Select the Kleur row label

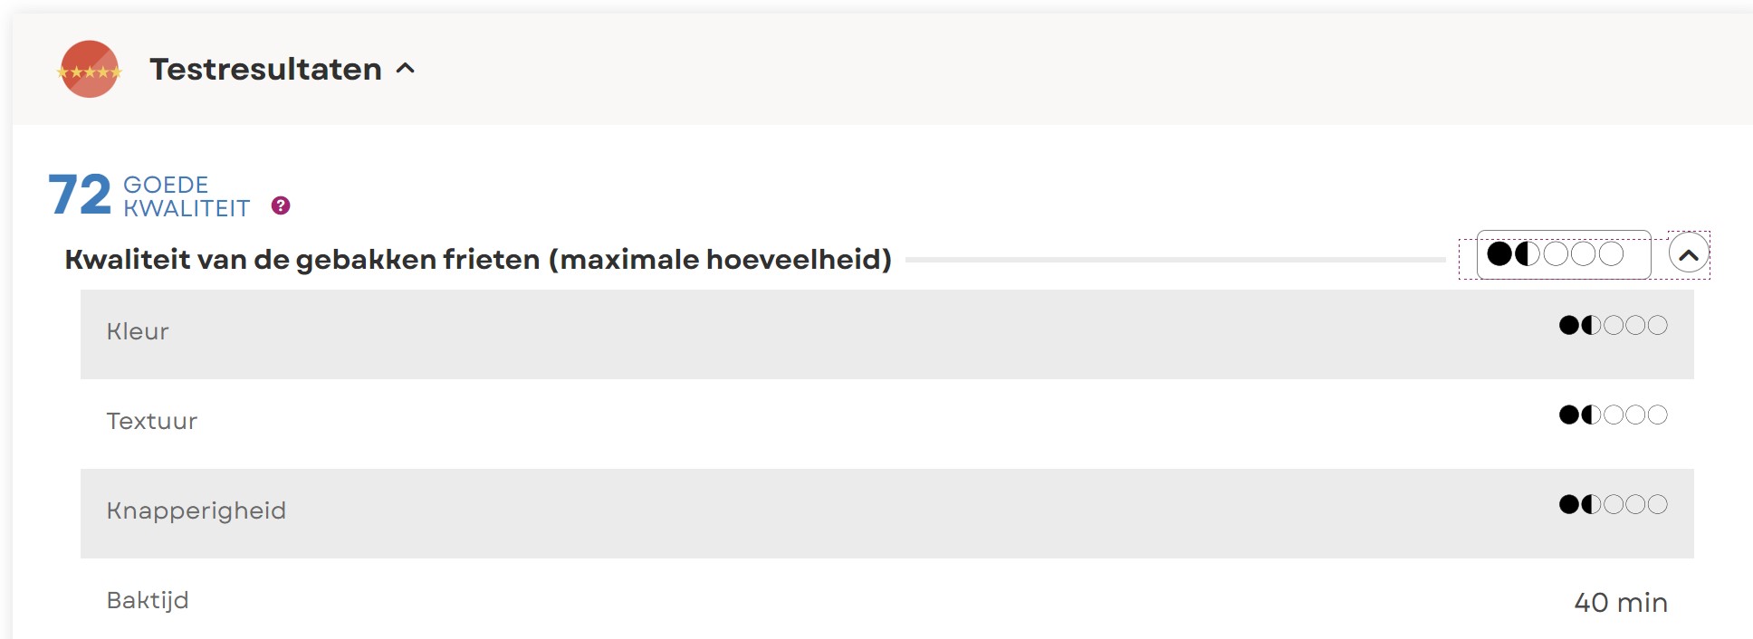138,331
